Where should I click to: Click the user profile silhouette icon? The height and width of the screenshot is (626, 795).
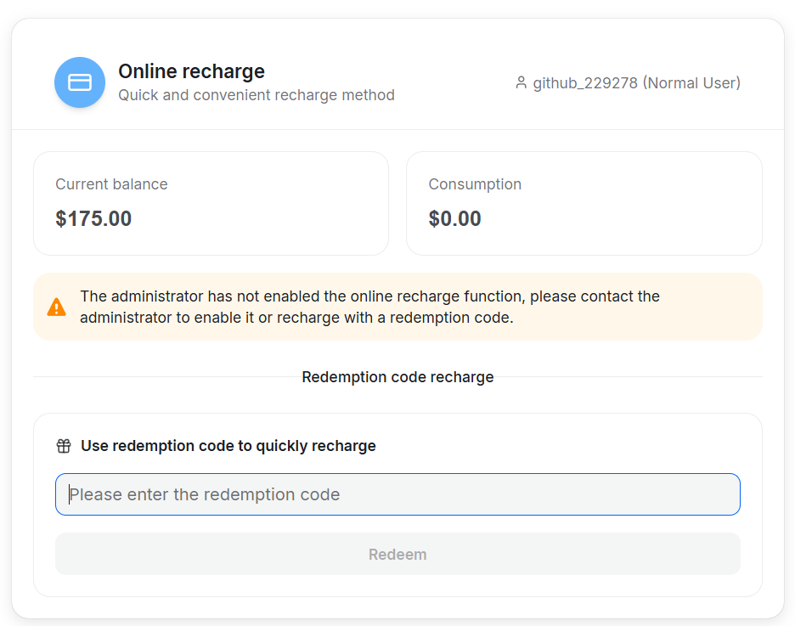coord(521,82)
